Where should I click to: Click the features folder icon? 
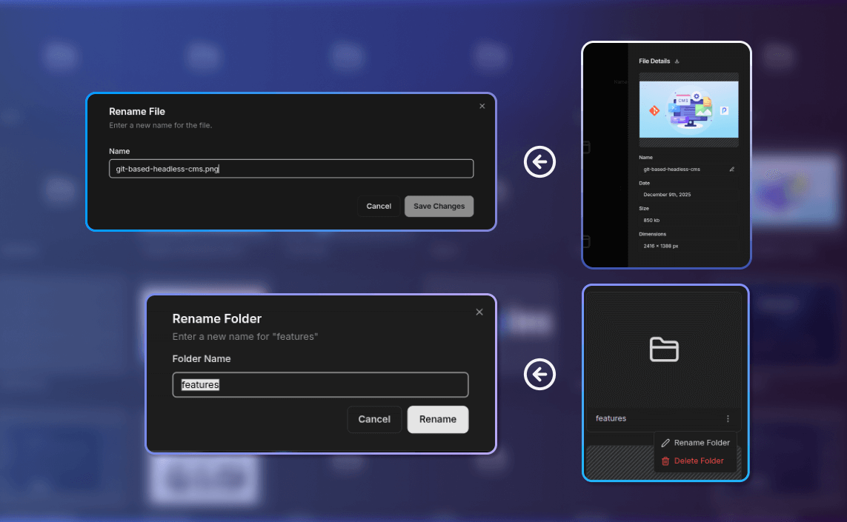tap(664, 349)
